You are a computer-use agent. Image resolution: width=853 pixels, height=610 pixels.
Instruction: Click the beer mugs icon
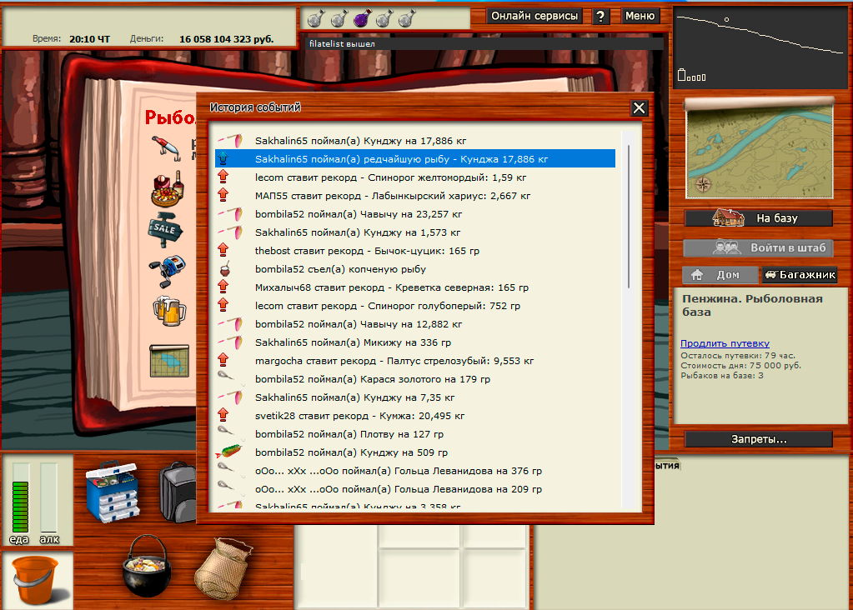169,310
